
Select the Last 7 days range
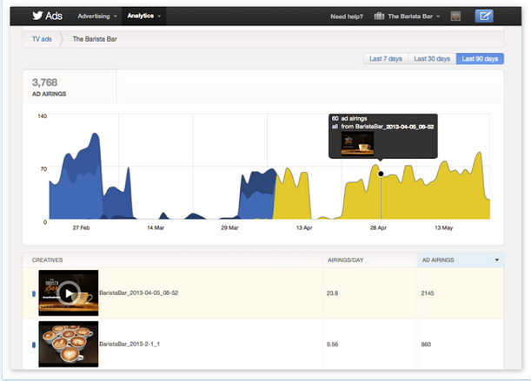pyautogui.click(x=386, y=59)
